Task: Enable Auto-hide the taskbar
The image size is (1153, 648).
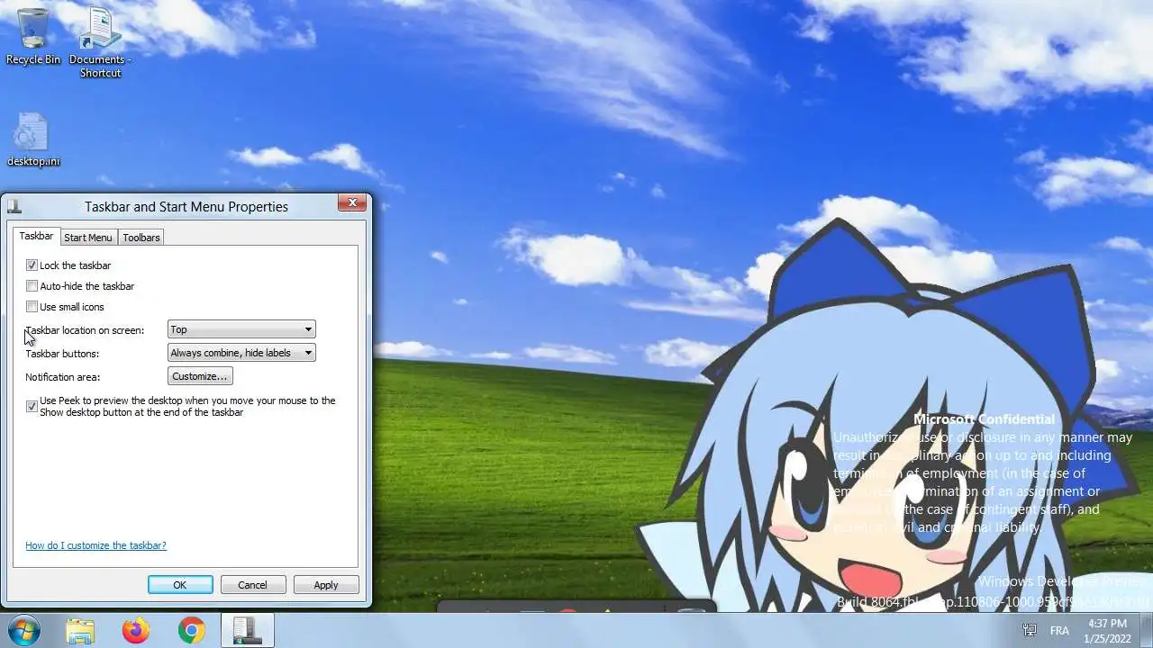Action: (32, 286)
